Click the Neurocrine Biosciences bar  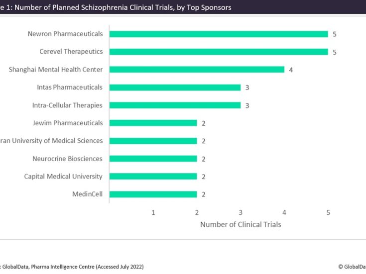point(153,159)
